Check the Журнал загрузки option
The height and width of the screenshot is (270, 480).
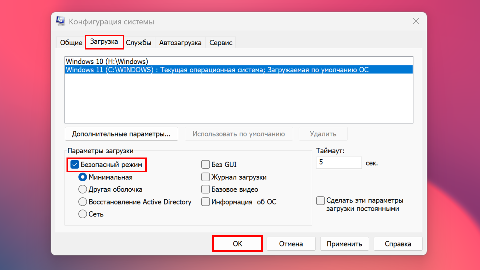[x=205, y=177]
